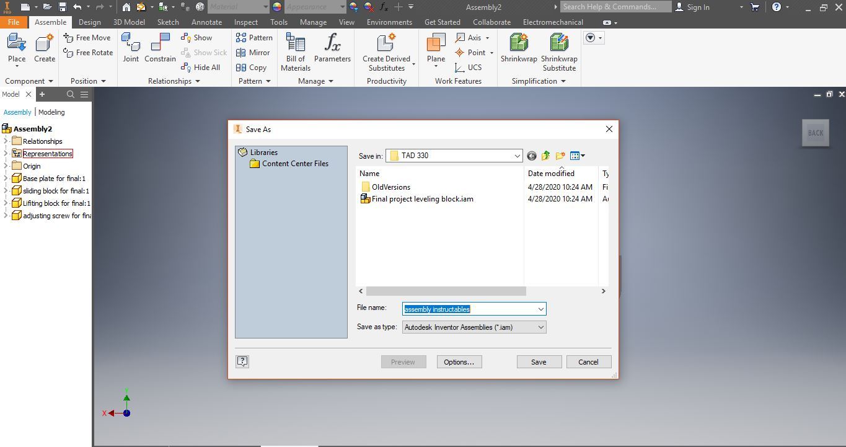
Task: Click the Open file icon in quick access toolbar
Action: (46, 7)
